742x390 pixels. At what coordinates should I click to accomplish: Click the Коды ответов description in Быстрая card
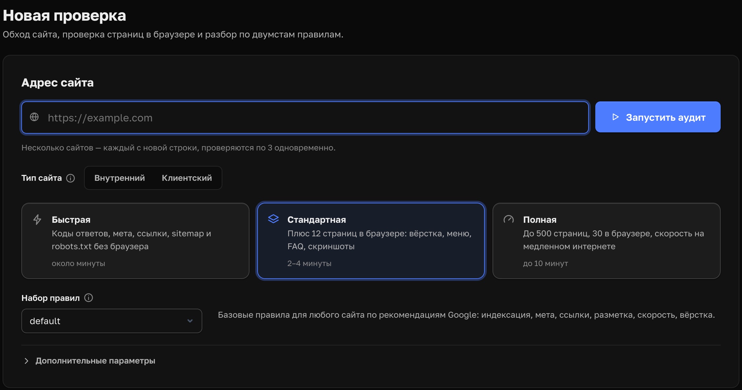click(x=132, y=240)
